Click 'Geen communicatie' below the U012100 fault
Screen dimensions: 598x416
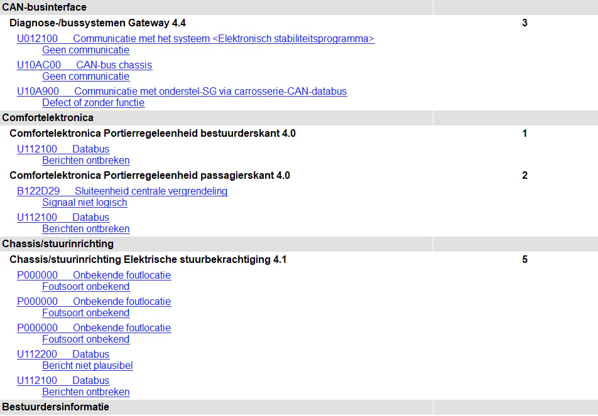85,50
